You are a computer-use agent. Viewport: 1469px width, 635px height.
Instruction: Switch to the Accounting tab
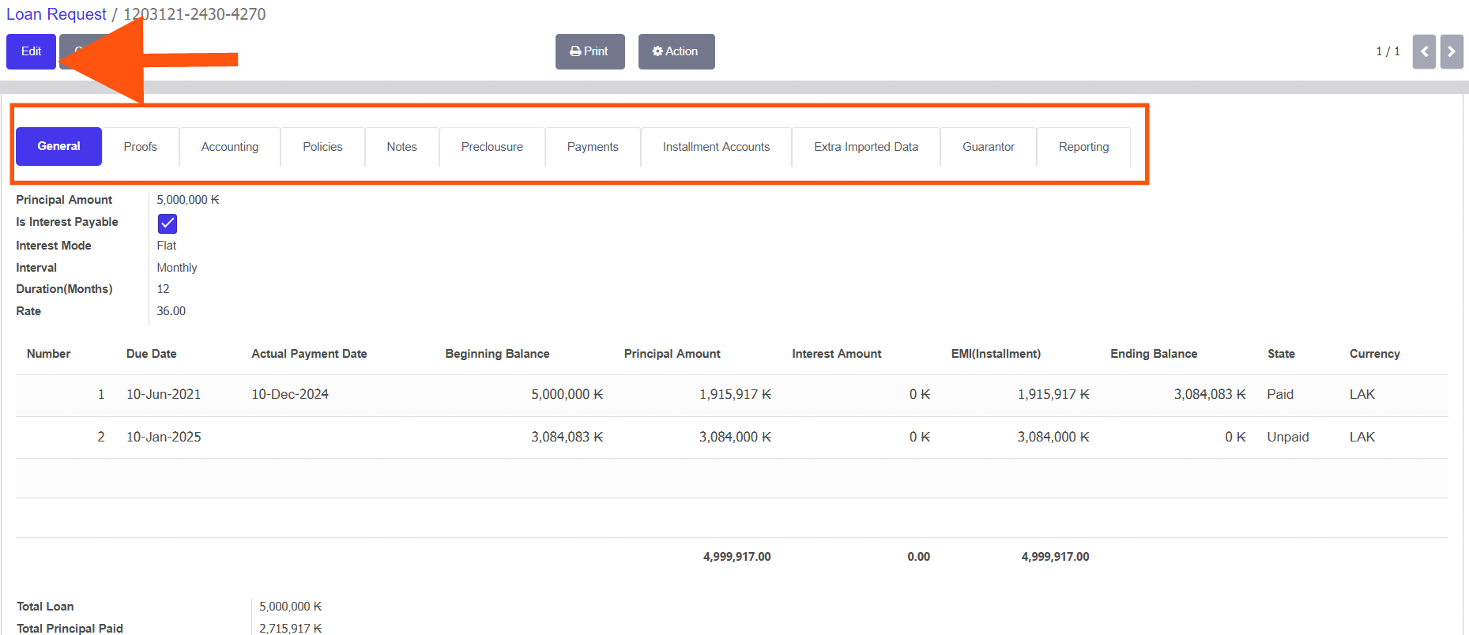229,147
